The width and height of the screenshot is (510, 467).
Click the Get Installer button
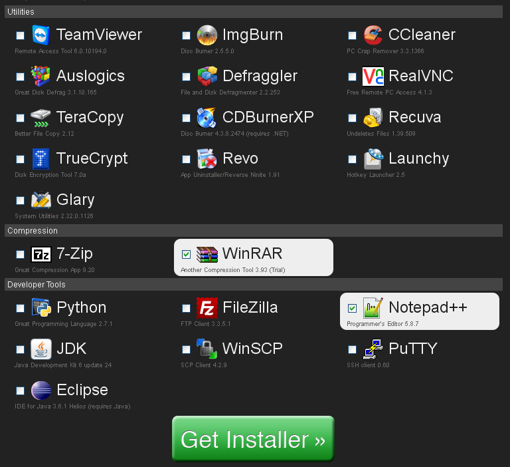pyautogui.click(x=253, y=438)
